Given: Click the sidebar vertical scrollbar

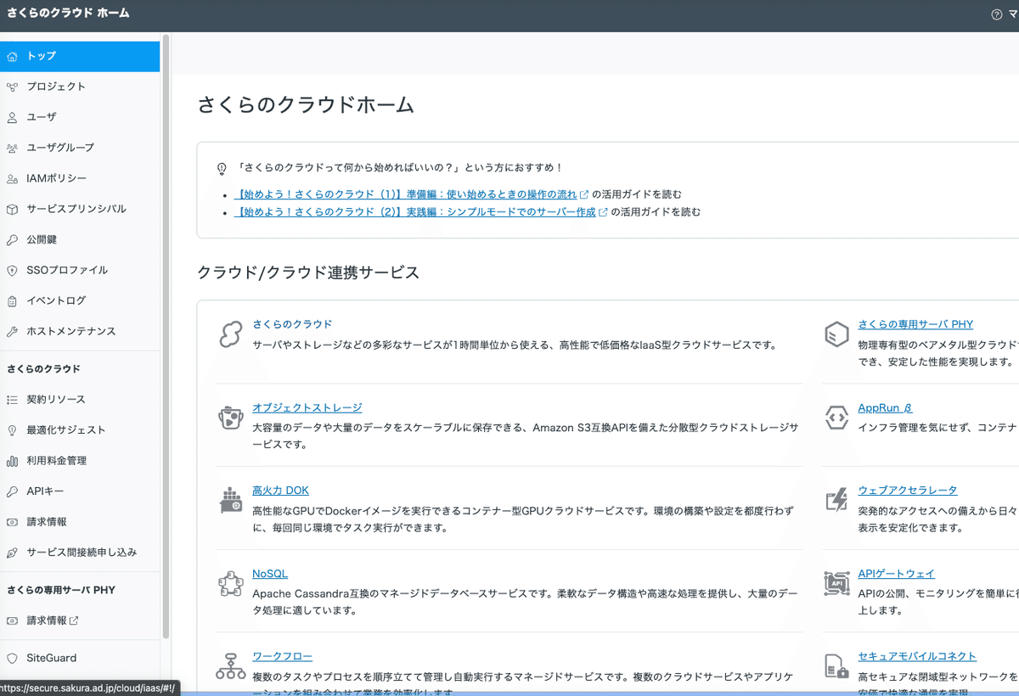Looking at the screenshot, I should click(x=166, y=337).
